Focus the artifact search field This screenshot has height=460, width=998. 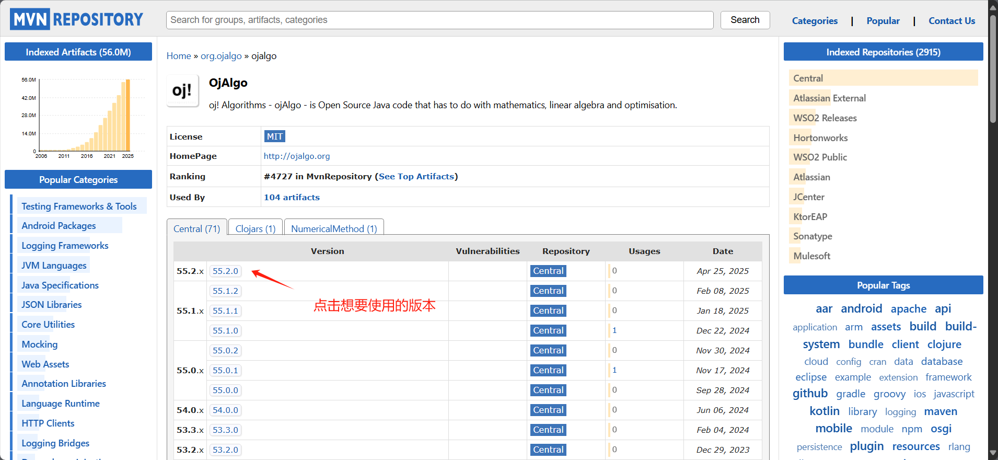[440, 20]
